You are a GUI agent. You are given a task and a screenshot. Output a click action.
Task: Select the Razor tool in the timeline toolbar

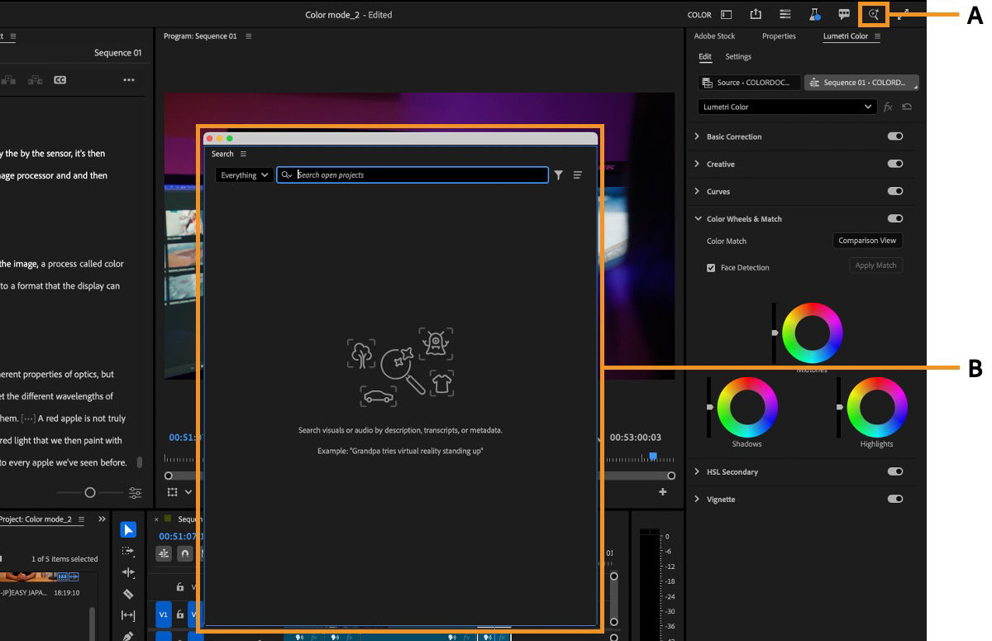(x=128, y=593)
